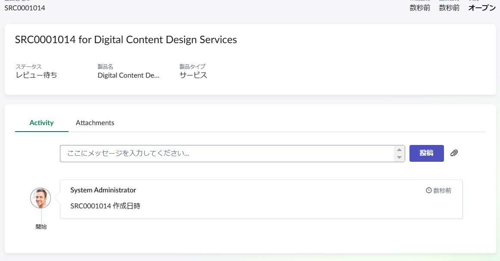Viewport: 500px width, 261px height.
Task: Click the SRC0001014 number at top left
Action: 25,8
